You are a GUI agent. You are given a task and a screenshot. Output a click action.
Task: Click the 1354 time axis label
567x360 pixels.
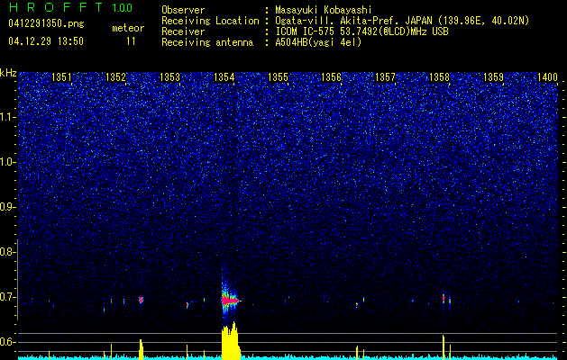pos(224,77)
